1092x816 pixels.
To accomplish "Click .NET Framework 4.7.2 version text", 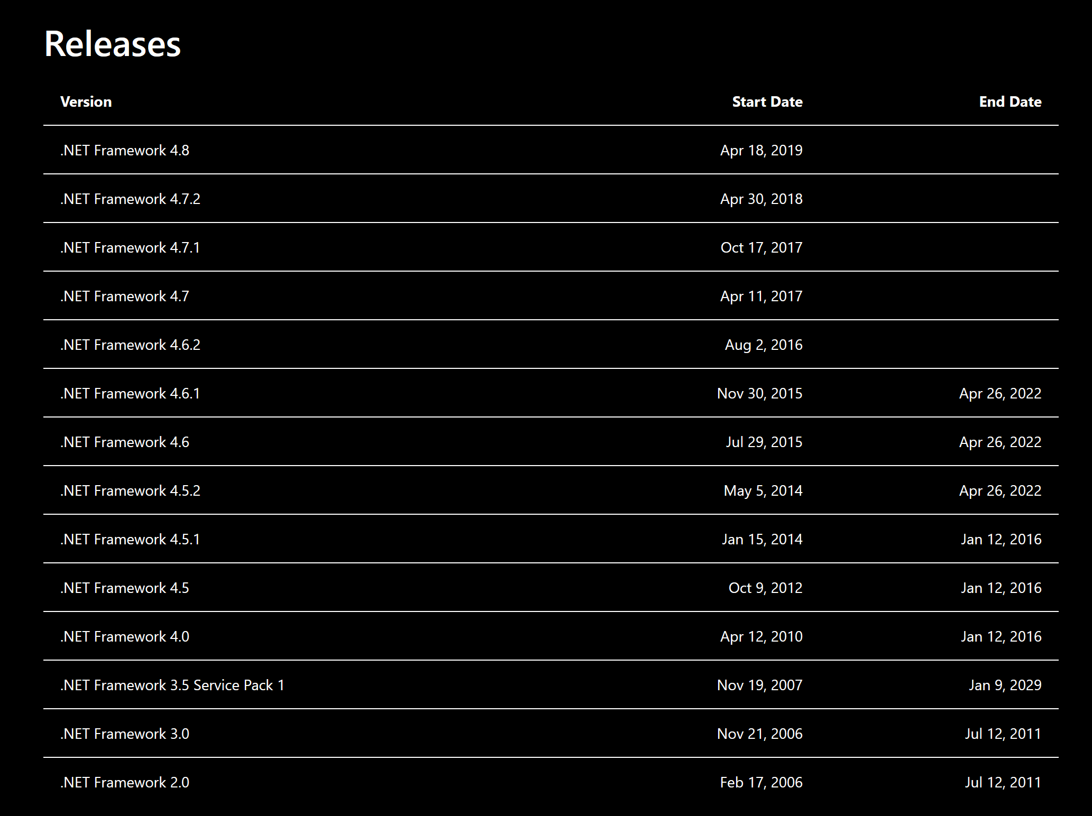I will [x=130, y=199].
